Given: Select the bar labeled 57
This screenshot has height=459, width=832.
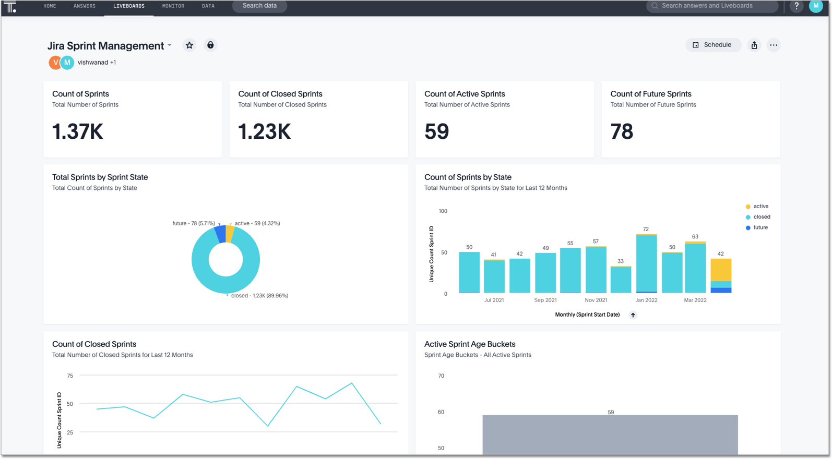Looking at the screenshot, I should (x=596, y=270).
